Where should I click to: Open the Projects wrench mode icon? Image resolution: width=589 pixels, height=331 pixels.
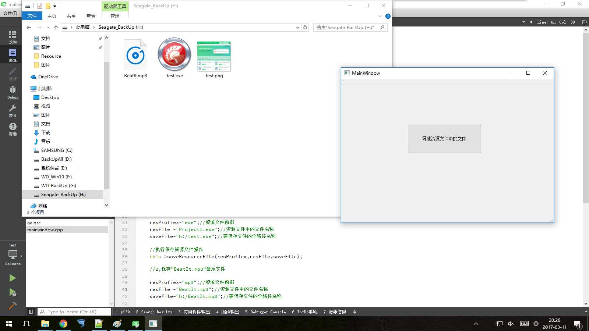coord(13,111)
